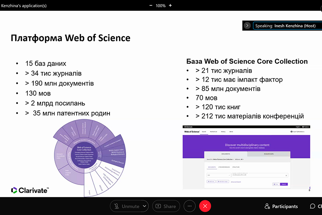This screenshot has height=215, width=322.
Task: Zoom out with the minus icon
Action: coord(151,6)
